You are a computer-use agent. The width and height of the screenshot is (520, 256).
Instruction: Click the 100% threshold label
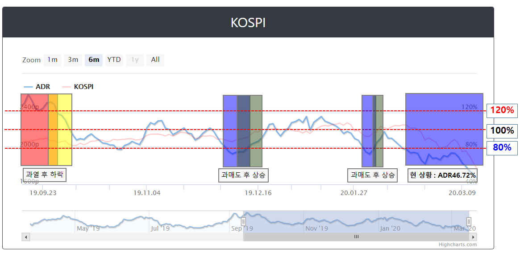502,130
